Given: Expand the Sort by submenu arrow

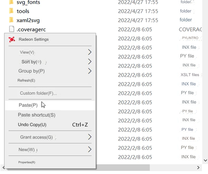Looking at the screenshot, I should coord(90,62).
